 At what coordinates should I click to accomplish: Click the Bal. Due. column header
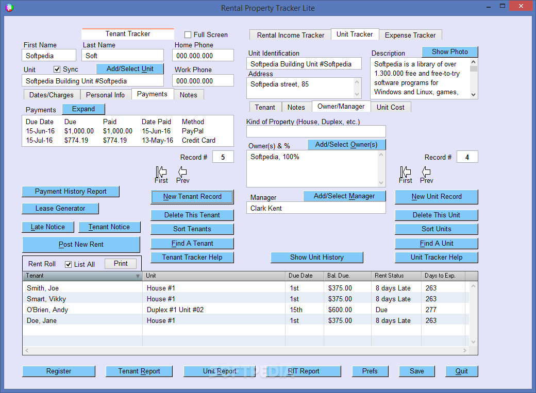pyautogui.click(x=347, y=276)
